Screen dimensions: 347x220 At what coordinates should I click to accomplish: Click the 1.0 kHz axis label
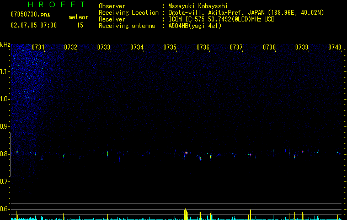pyautogui.click(x=5, y=99)
